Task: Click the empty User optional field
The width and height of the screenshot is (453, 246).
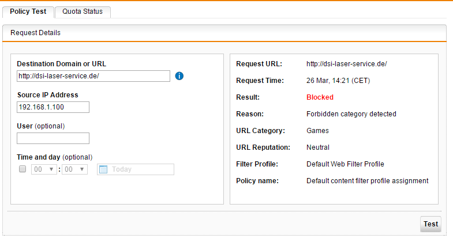Action: point(53,138)
